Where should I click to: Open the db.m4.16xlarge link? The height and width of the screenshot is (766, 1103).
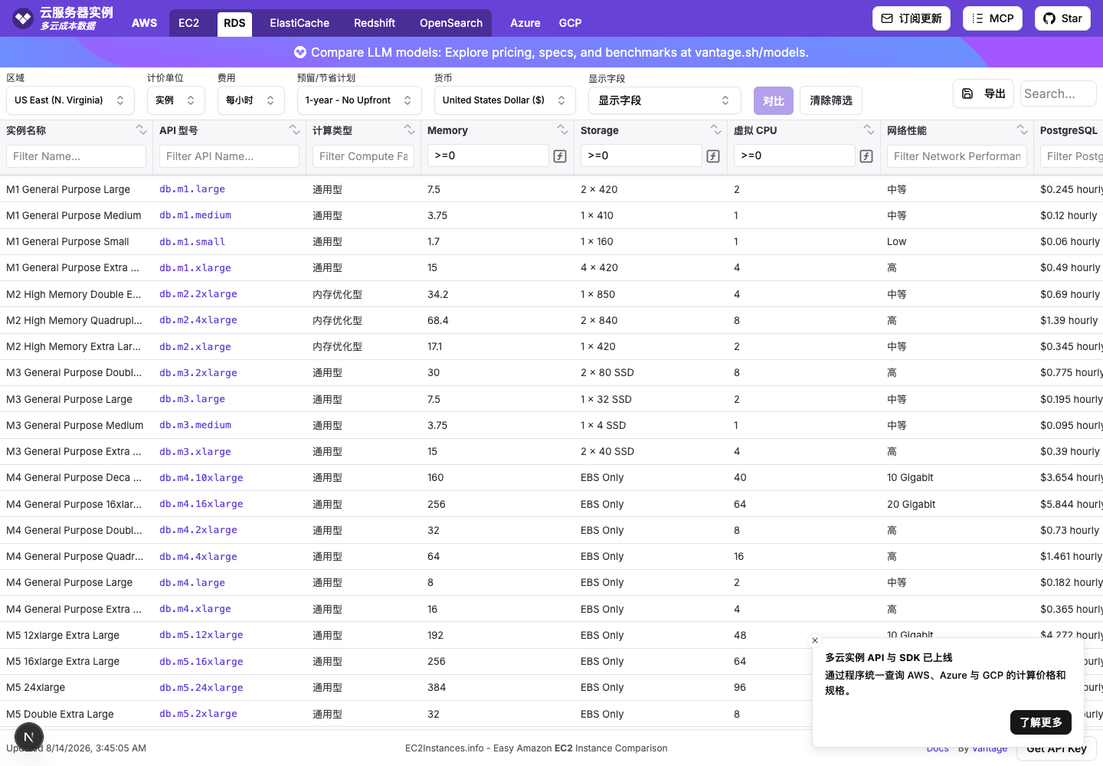201,504
